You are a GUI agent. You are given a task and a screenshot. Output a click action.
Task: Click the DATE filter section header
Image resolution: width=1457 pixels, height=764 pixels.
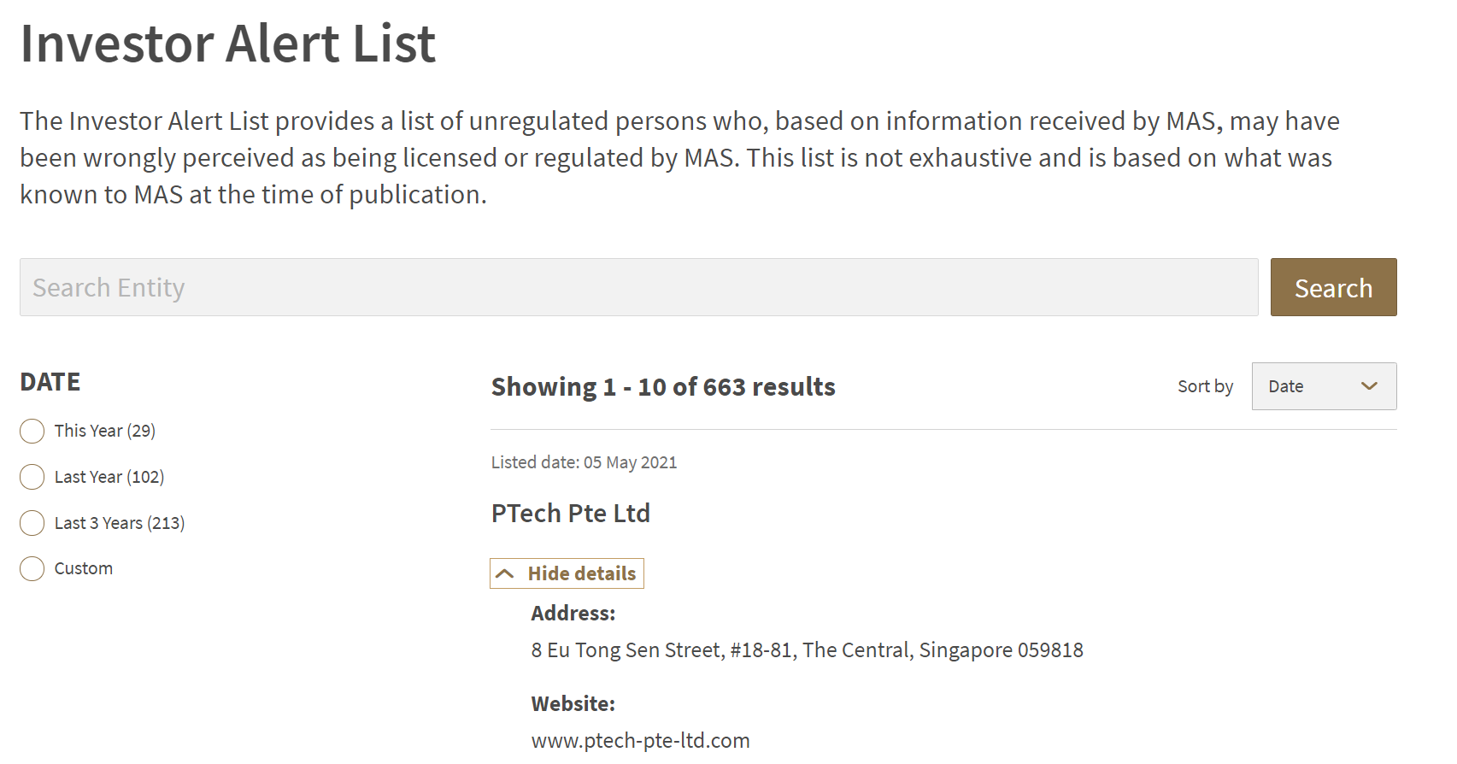coord(49,382)
